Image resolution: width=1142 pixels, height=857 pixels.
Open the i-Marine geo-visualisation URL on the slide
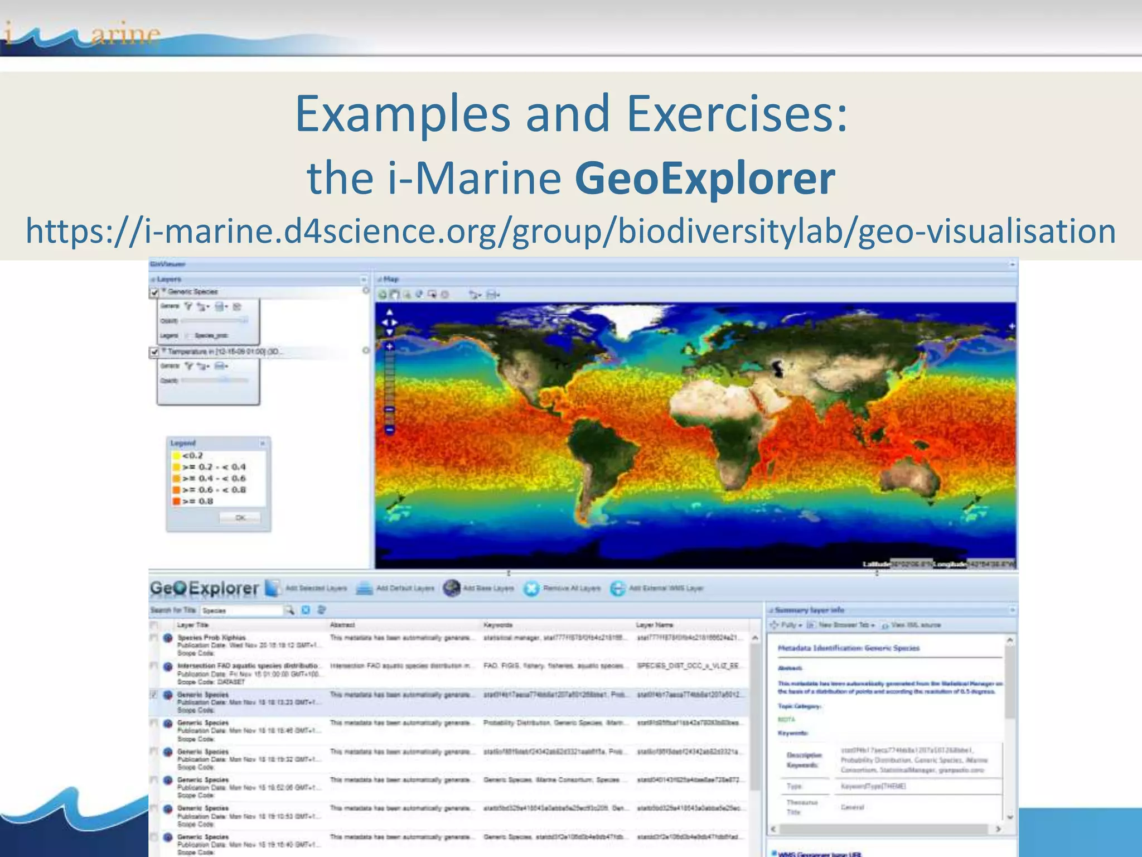point(571,230)
